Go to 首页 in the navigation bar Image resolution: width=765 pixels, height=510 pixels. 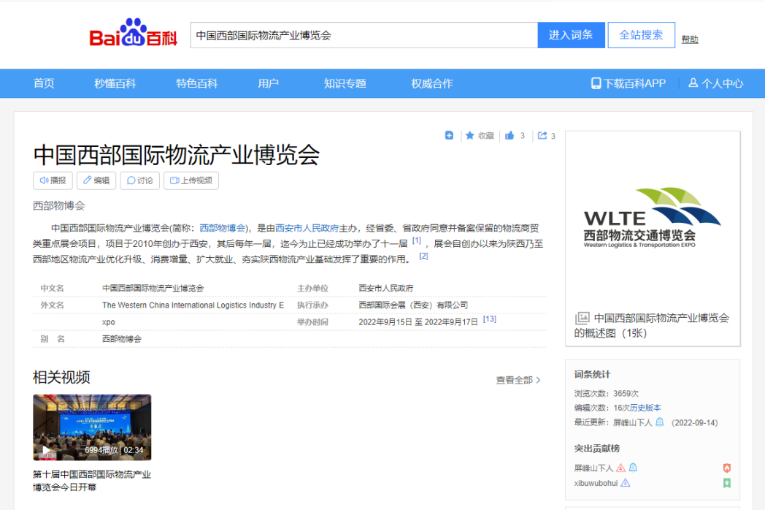click(x=44, y=83)
